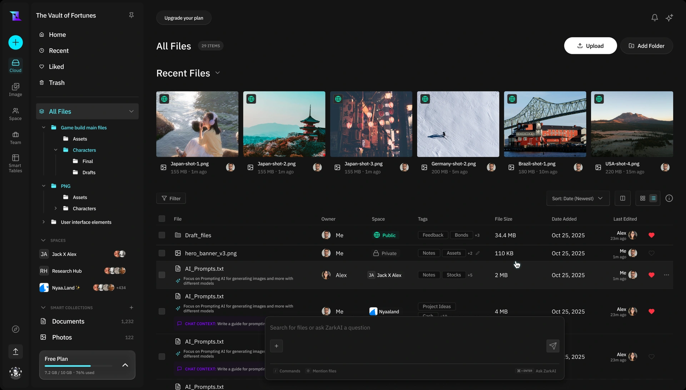
Task: Click Upgrade your plan button
Action: tap(184, 18)
